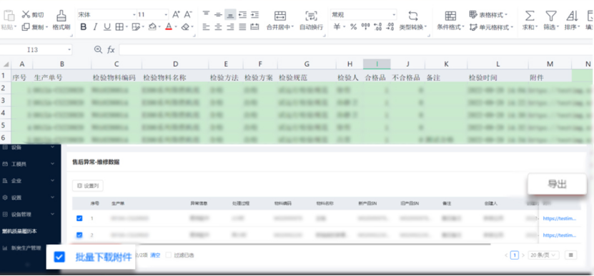Click the 设置列 column settings button
The width and height of the screenshot is (594, 276).
(88, 186)
